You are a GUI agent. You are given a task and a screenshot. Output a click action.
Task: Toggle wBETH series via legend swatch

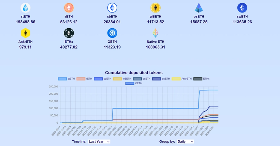(117, 79)
